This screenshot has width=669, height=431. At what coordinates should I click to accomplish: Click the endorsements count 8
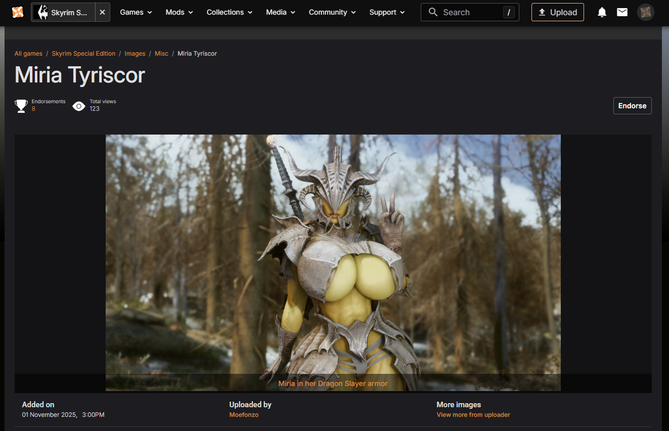[x=33, y=109]
